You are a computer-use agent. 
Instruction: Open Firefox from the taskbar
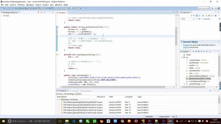pyautogui.click(x=136, y=121)
